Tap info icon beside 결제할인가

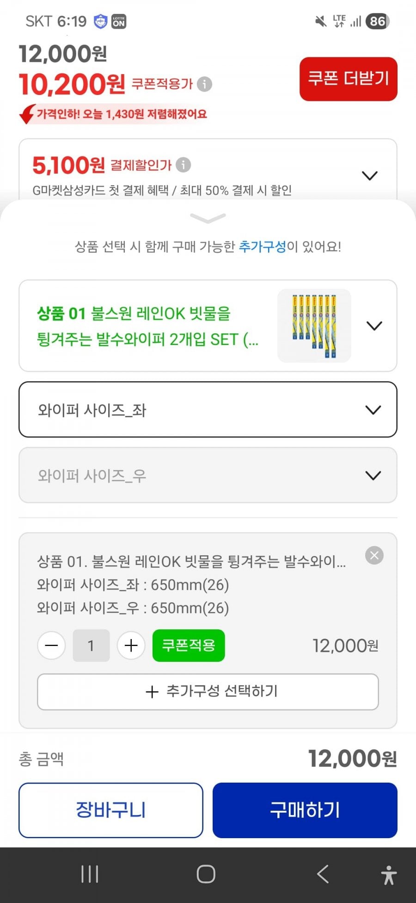pos(184,165)
